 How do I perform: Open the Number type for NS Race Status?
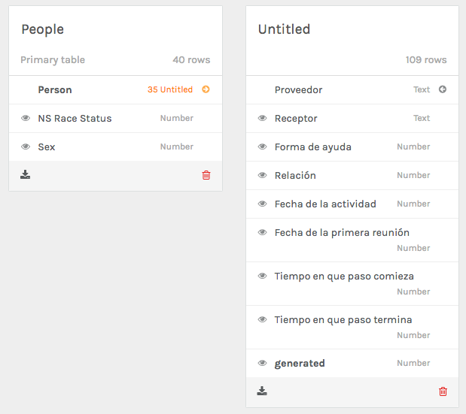click(176, 118)
